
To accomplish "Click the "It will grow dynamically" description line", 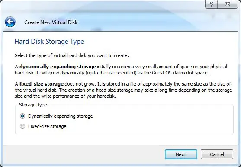I will [112, 73].
